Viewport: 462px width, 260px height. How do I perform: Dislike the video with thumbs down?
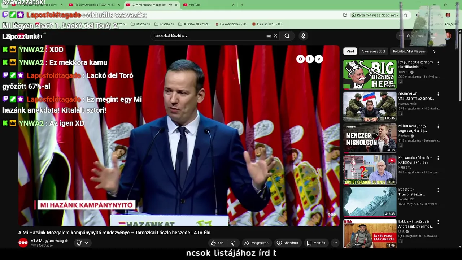coord(233,243)
